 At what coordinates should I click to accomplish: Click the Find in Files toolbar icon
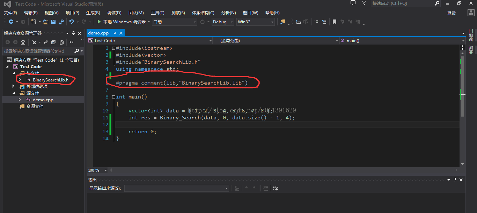282,22
